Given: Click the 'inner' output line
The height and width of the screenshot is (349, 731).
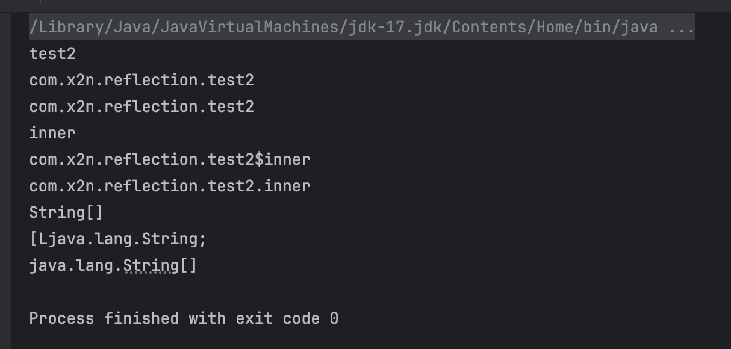Looking at the screenshot, I should [52, 133].
